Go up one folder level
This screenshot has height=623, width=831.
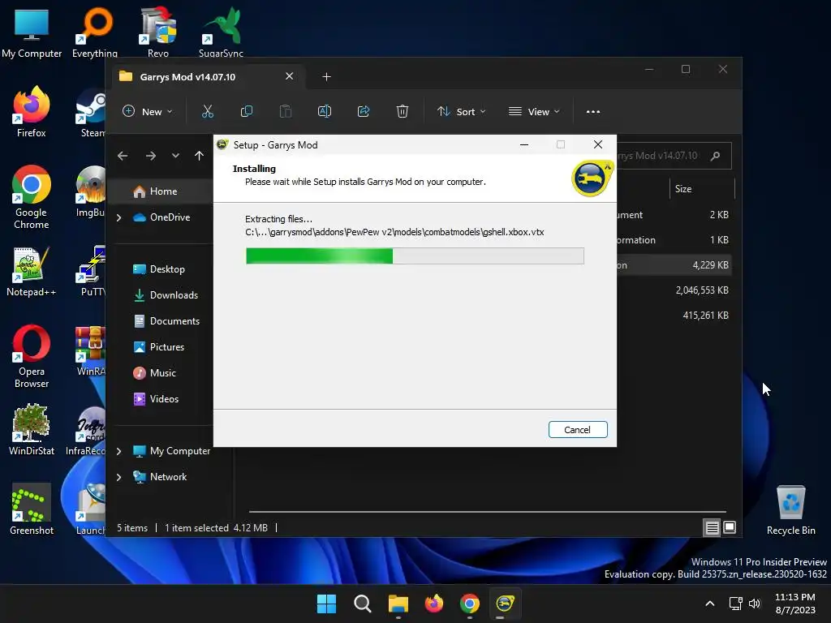[199, 156]
